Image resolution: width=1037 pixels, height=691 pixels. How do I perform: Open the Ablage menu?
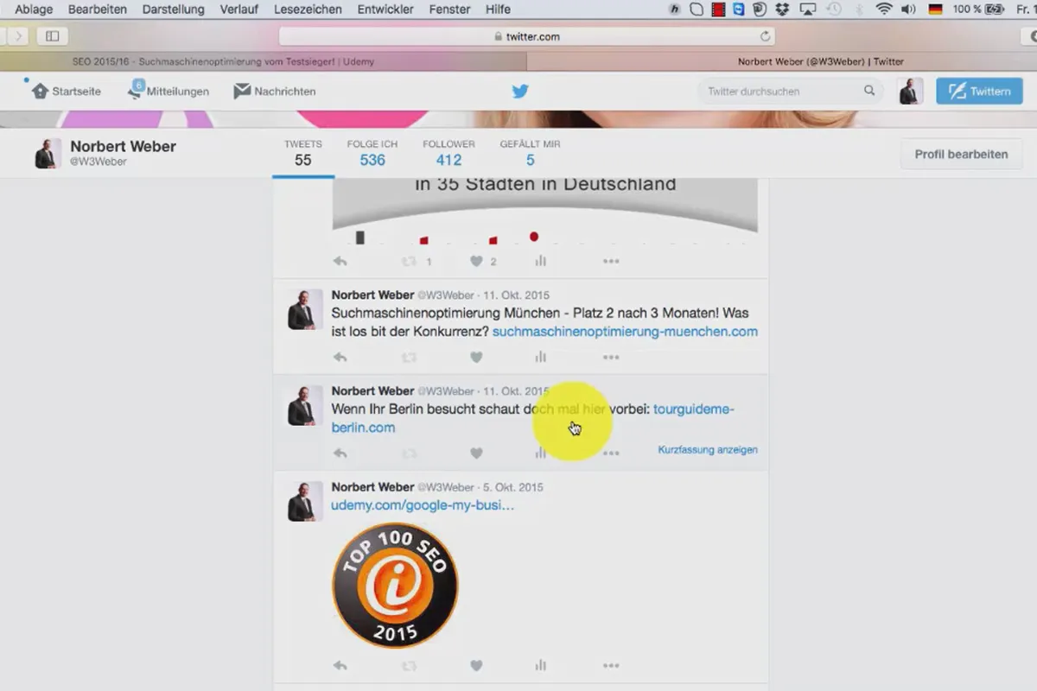[34, 9]
